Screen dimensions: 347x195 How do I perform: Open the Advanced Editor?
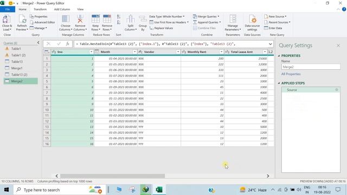tap(42, 22)
